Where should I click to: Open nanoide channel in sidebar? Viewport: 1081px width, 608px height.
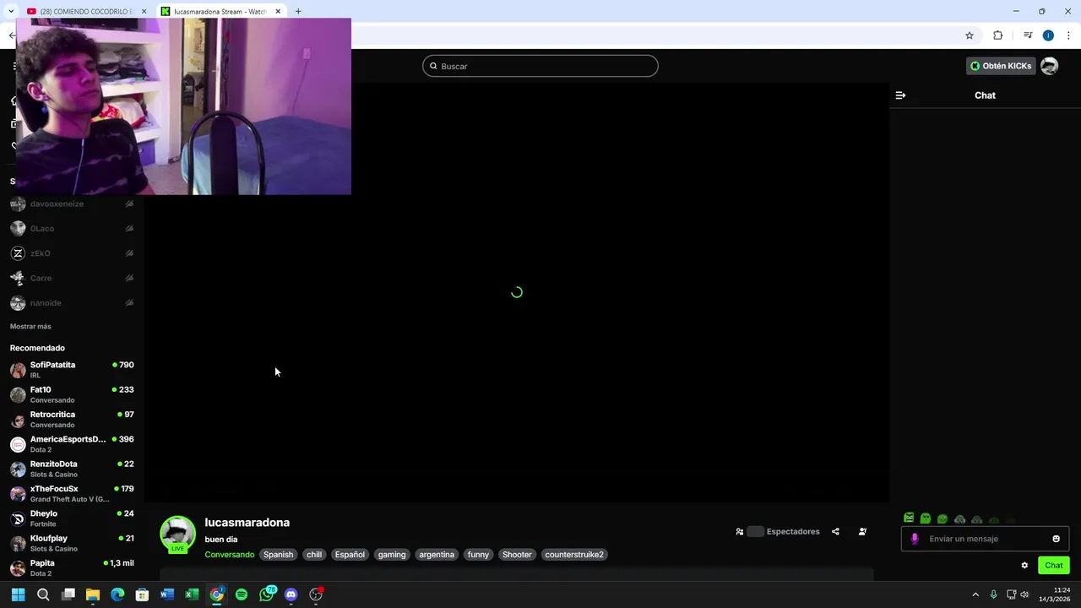pos(72,302)
